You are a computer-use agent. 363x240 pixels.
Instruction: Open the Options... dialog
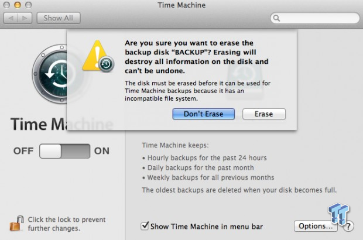pos(316,226)
